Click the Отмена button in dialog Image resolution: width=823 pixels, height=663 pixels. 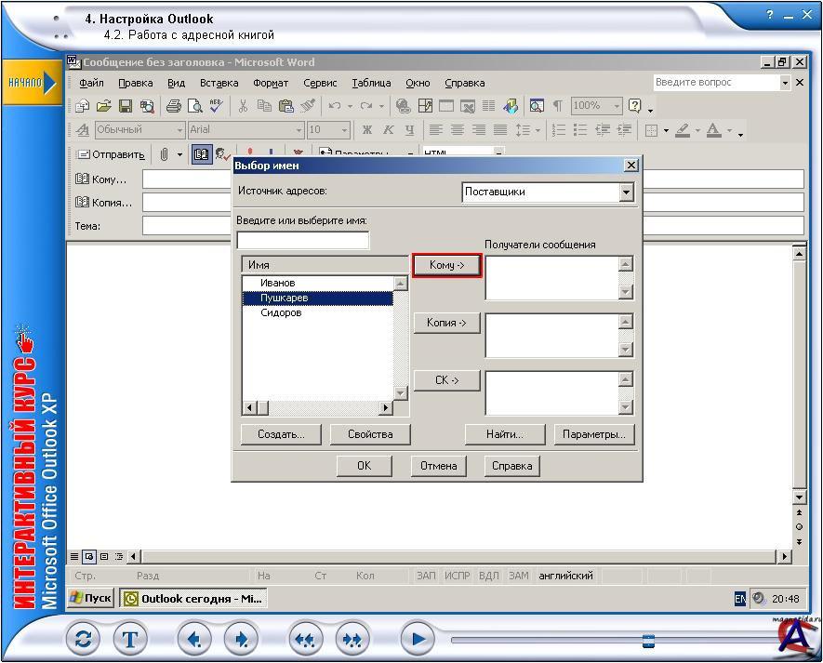coord(438,466)
